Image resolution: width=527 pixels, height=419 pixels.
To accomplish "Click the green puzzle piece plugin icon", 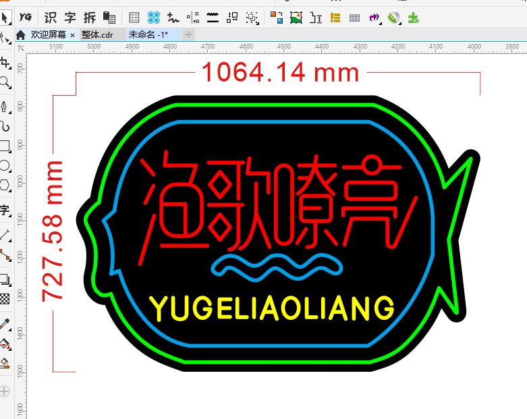I will [x=413, y=18].
